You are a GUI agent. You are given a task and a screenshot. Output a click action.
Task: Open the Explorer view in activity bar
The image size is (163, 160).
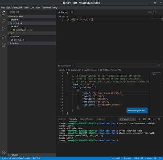[x=3, y=13]
